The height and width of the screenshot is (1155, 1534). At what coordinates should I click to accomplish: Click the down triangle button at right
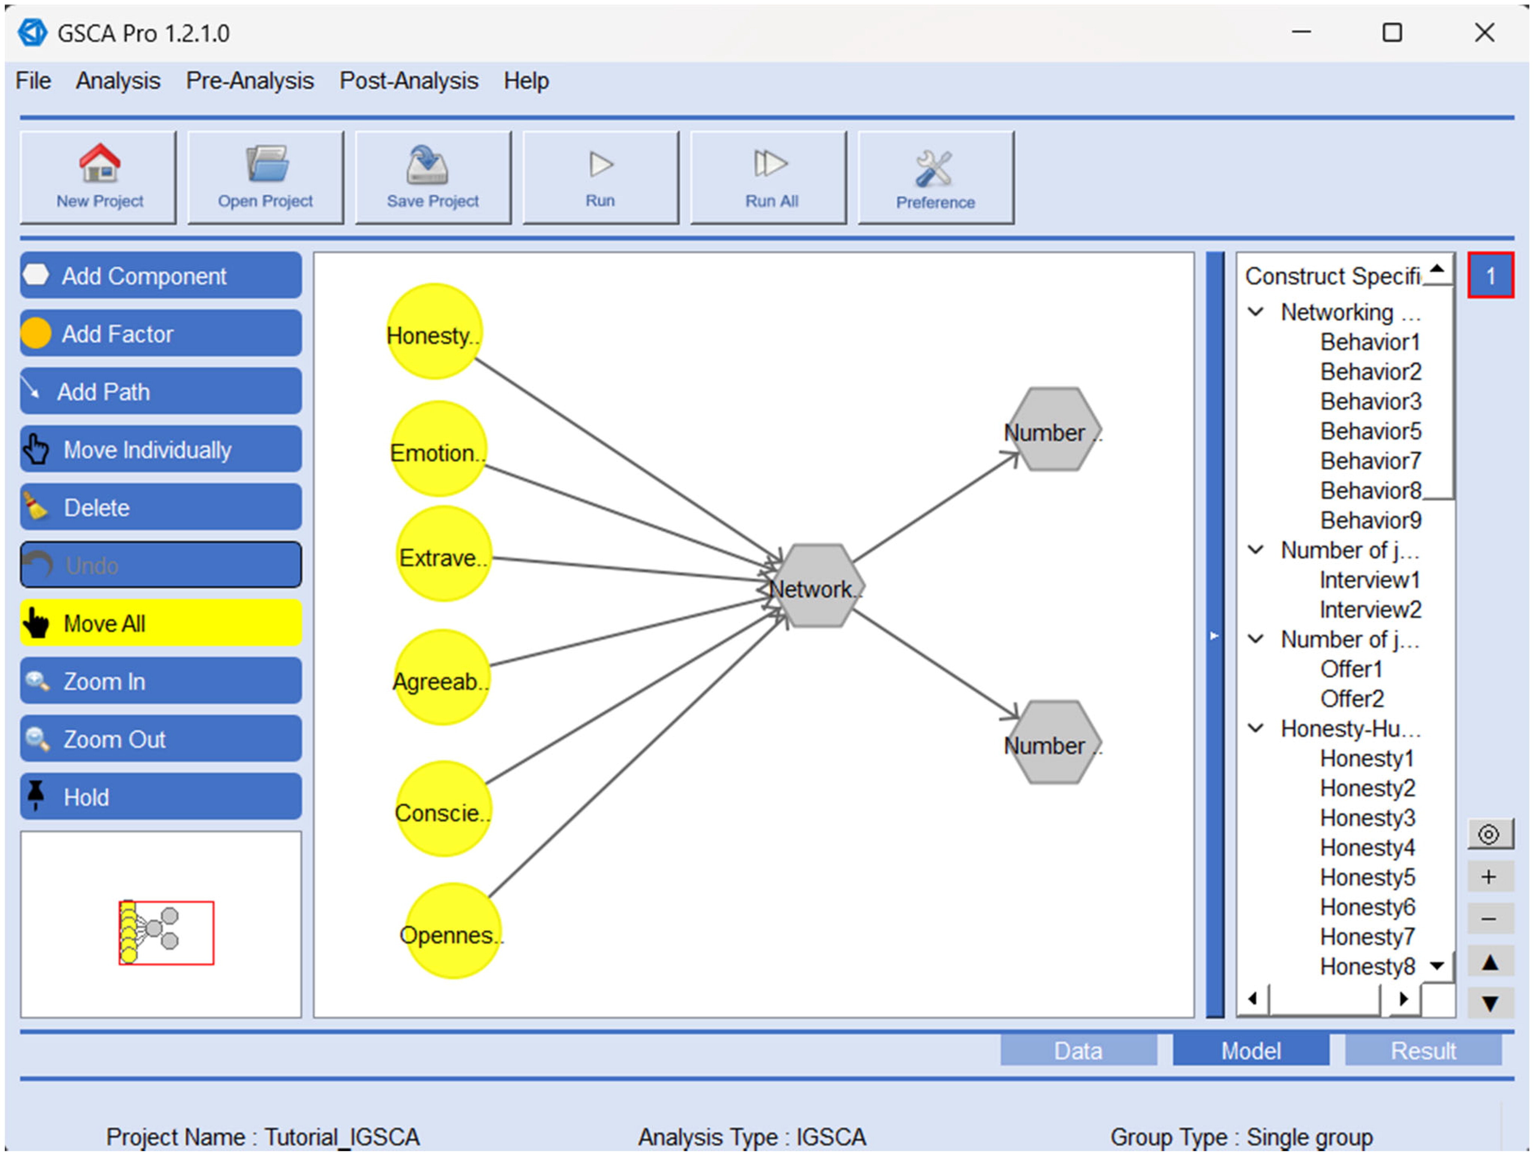pyautogui.click(x=1489, y=1002)
